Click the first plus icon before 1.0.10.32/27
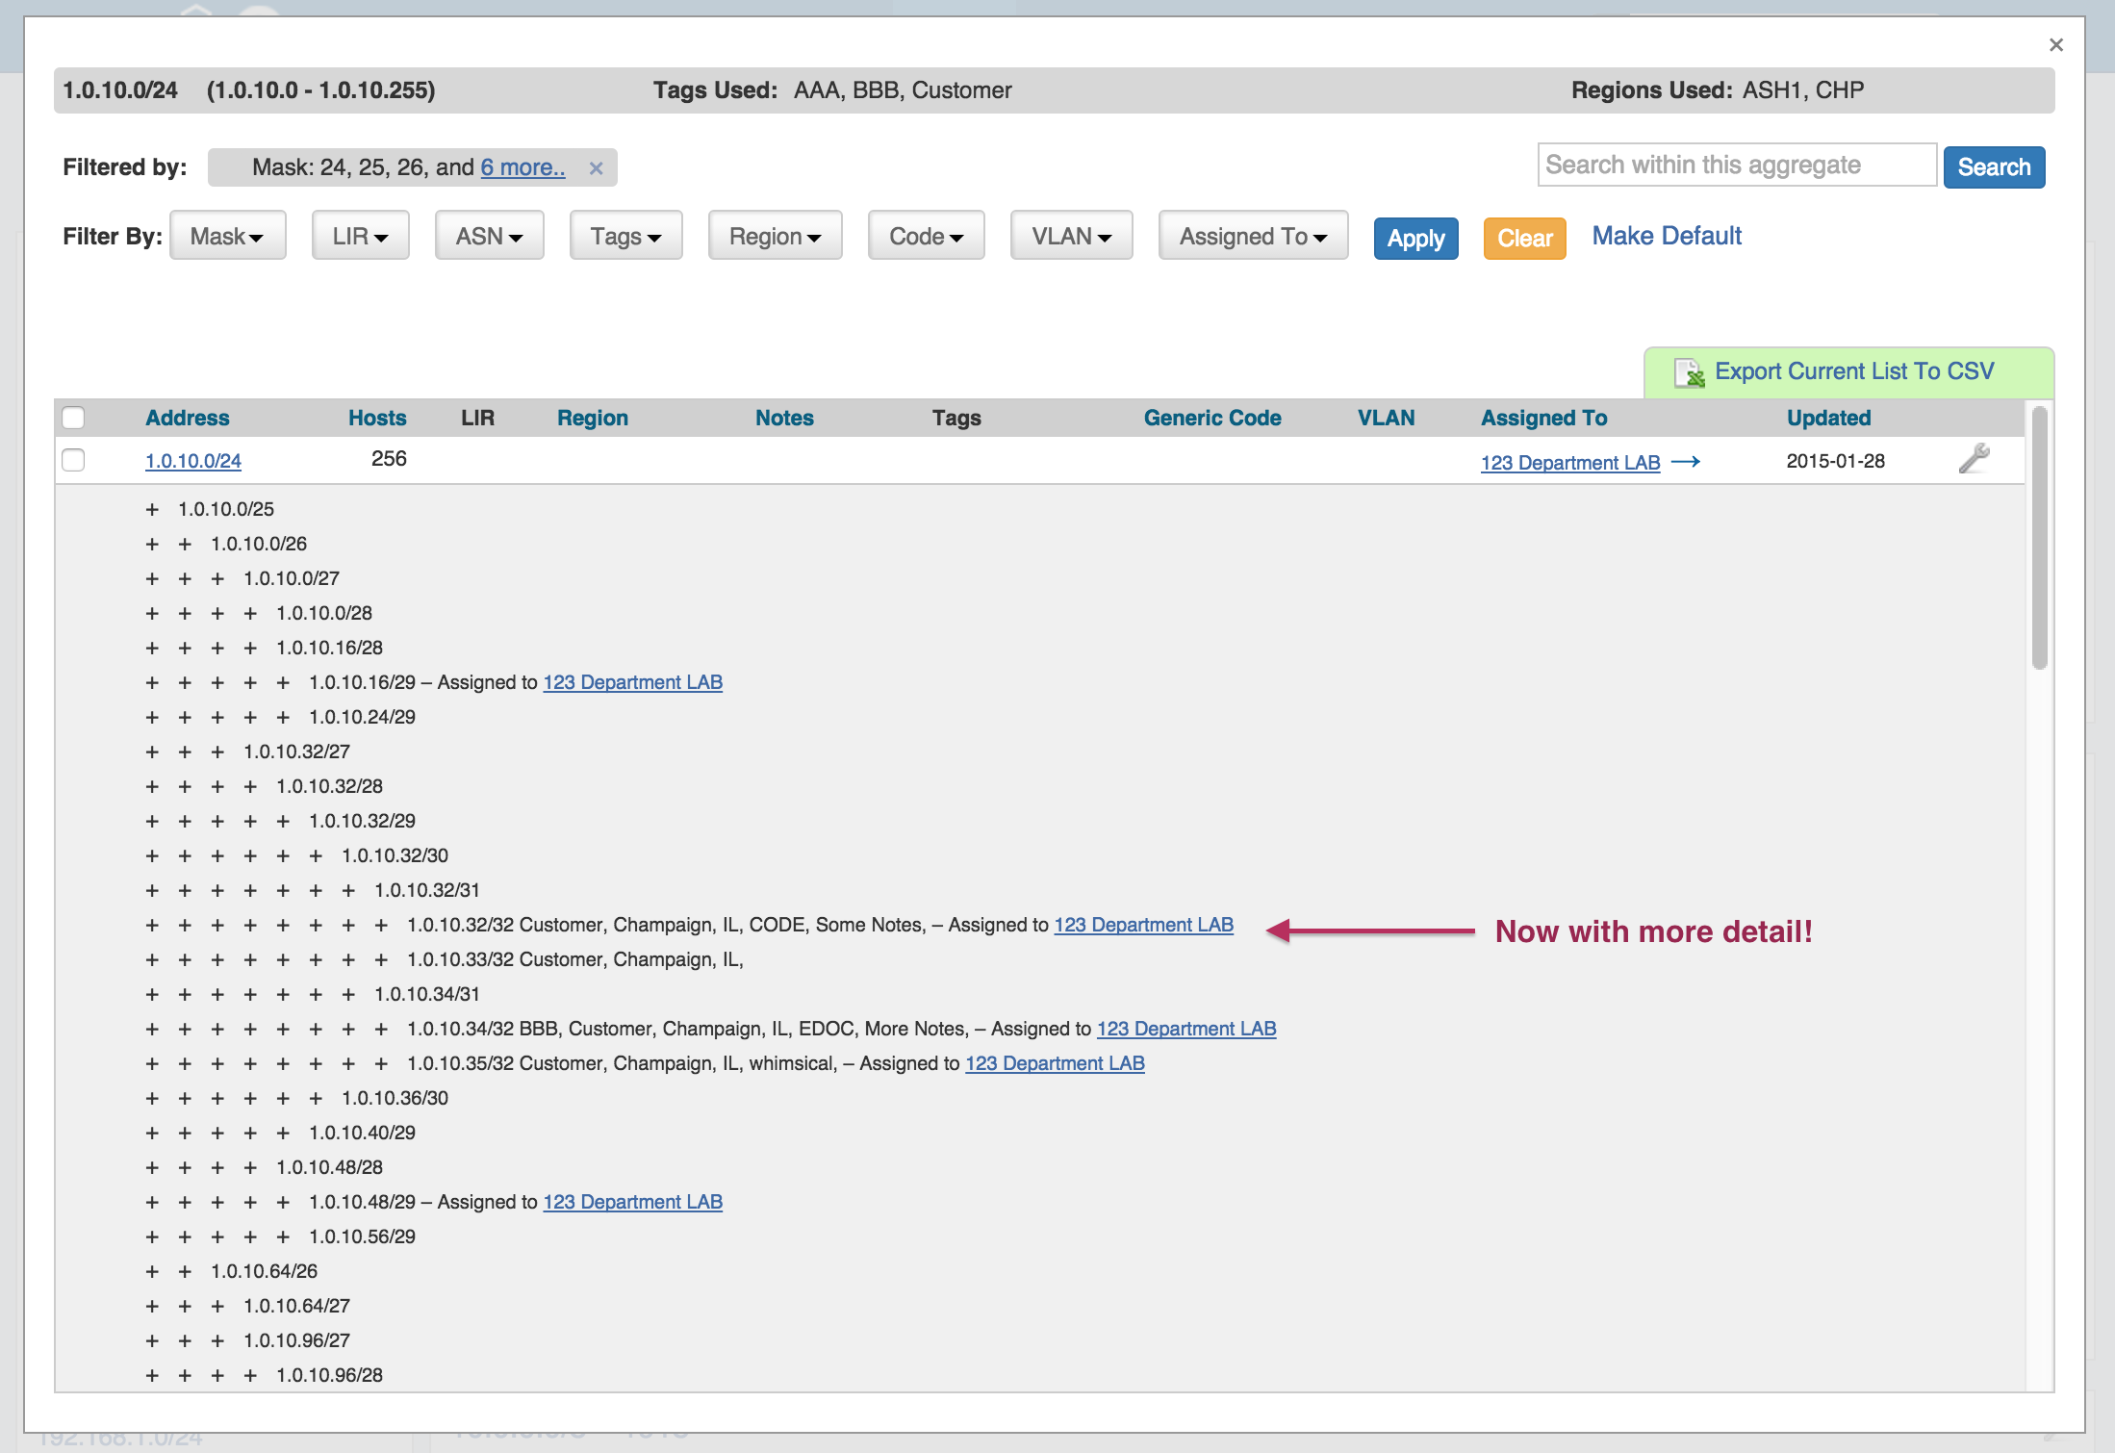The image size is (2115, 1453). click(152, 752)
